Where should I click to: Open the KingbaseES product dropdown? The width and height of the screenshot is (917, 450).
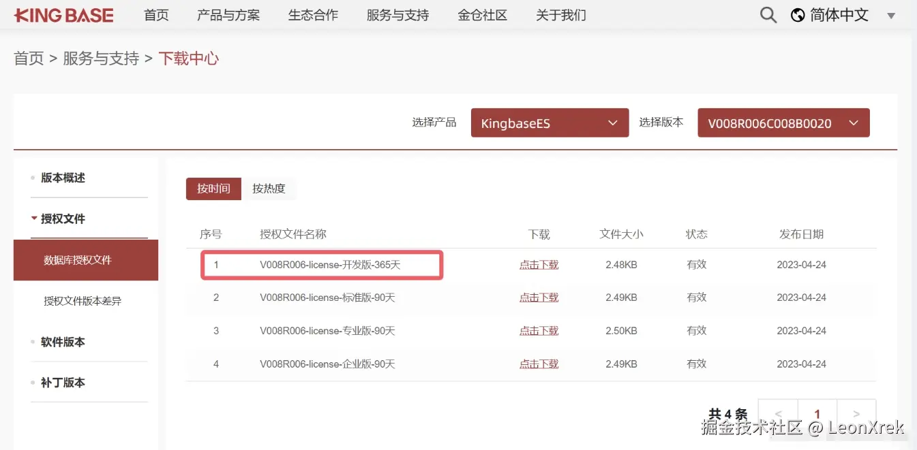[x=550, y=123]
